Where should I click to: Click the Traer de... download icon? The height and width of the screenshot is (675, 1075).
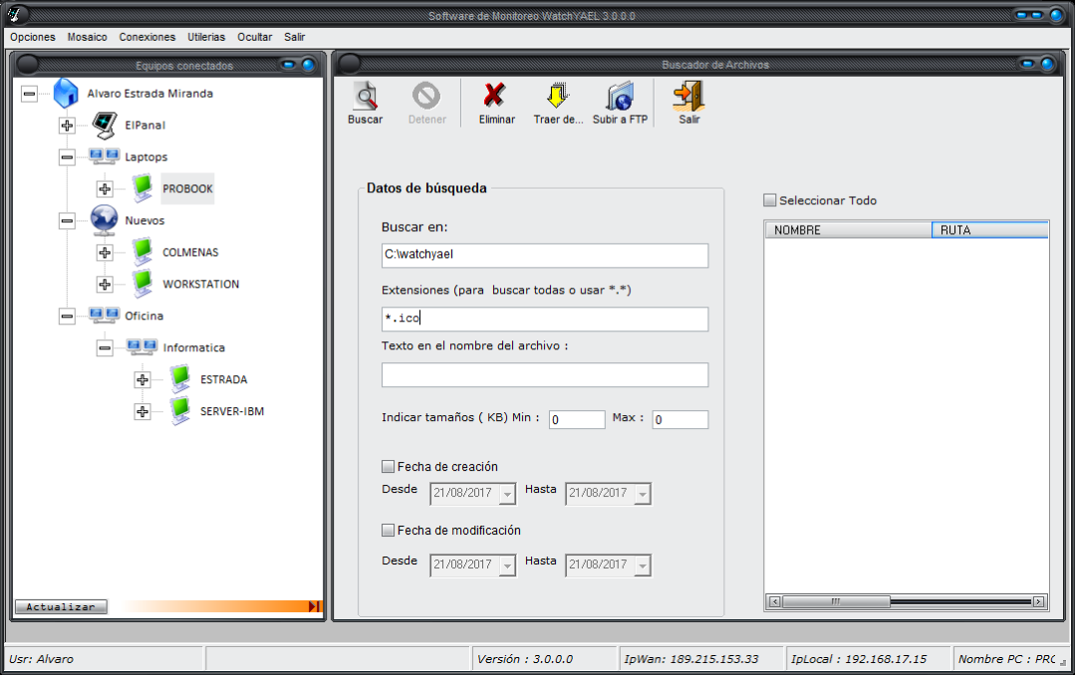coord(557,97)
